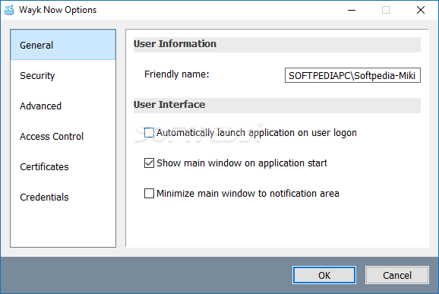This screenshot has height=294, width=439.
Task: Confirm changes with the OK button
Action: tap(324, 275)
